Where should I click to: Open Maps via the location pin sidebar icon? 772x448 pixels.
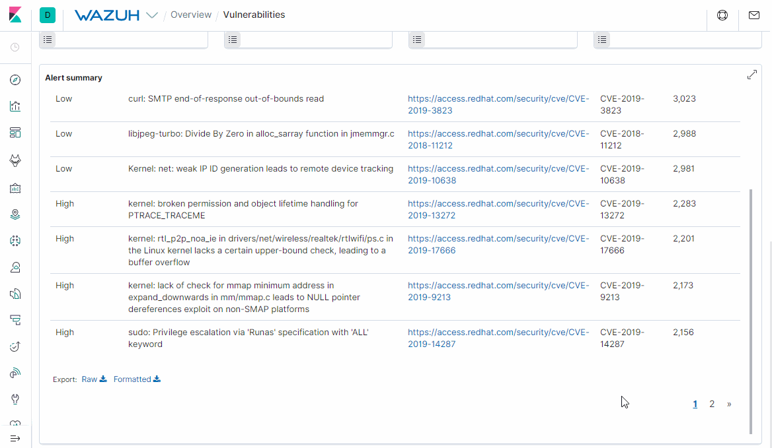[x=15, y=214]
